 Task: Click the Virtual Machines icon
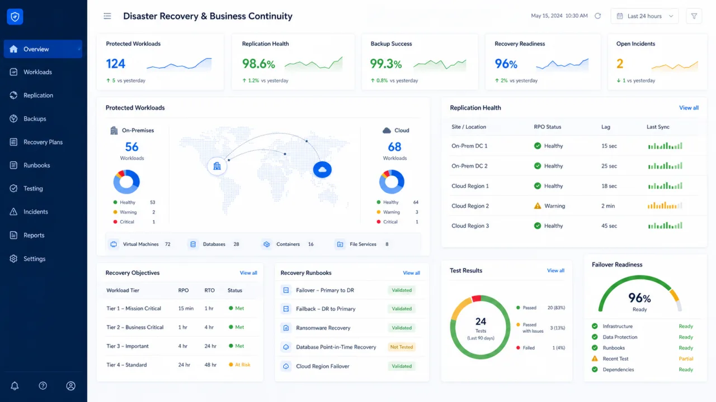click(114, 244)
